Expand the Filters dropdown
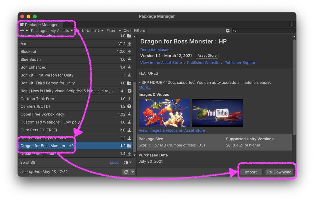Viewport: 314px width, 200px height. [113, 31]
